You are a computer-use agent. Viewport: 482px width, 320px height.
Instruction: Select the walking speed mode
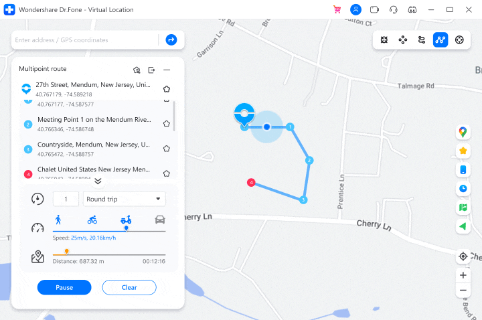(x=58, y=220)
